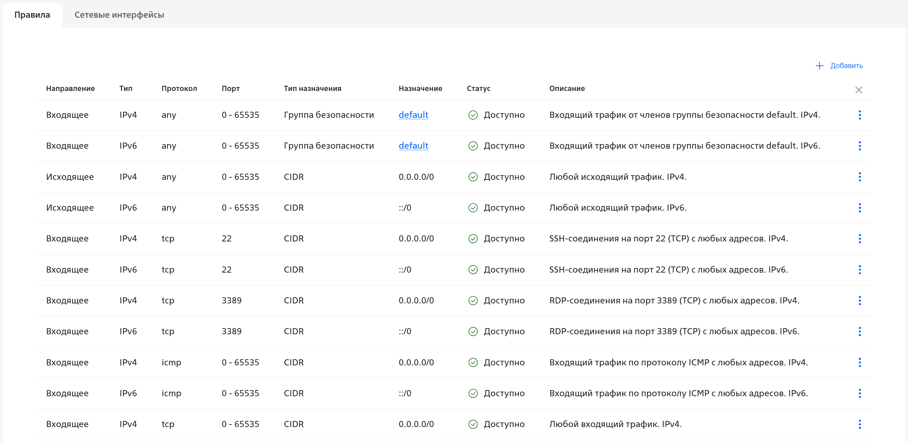Viewport: 908px width, 442px height.
Task: Click the Статус column header
Action: click(478, 89)
